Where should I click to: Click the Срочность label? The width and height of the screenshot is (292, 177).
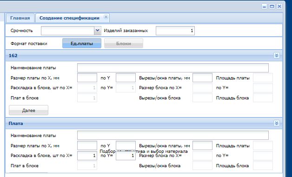point(21,31)
